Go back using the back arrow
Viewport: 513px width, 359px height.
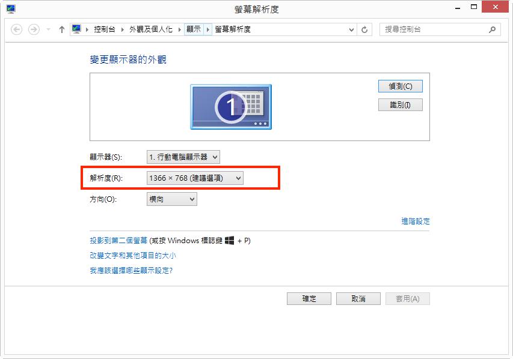[x=16, y=29]
